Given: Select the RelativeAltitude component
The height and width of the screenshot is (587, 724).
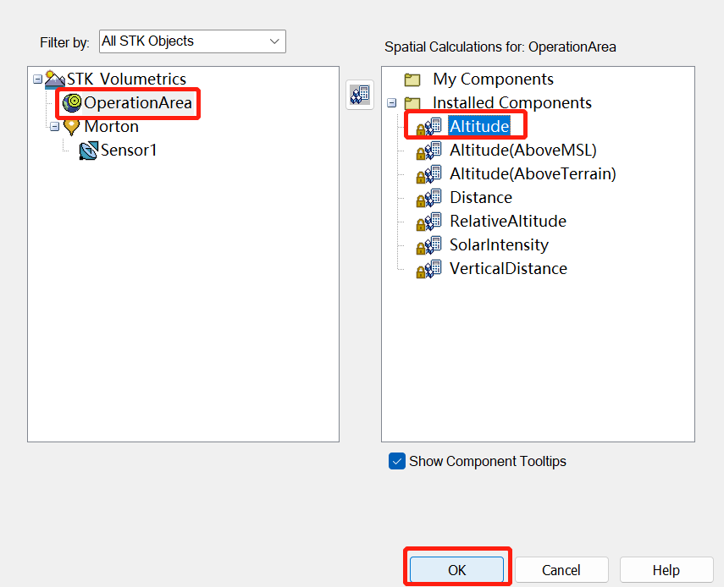Looking at the screenshot, I should [x=507, y=222].
